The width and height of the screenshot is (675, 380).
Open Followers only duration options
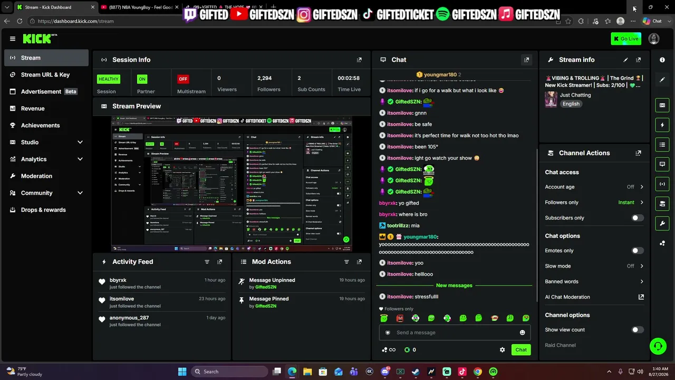click(x=594, y=202)
